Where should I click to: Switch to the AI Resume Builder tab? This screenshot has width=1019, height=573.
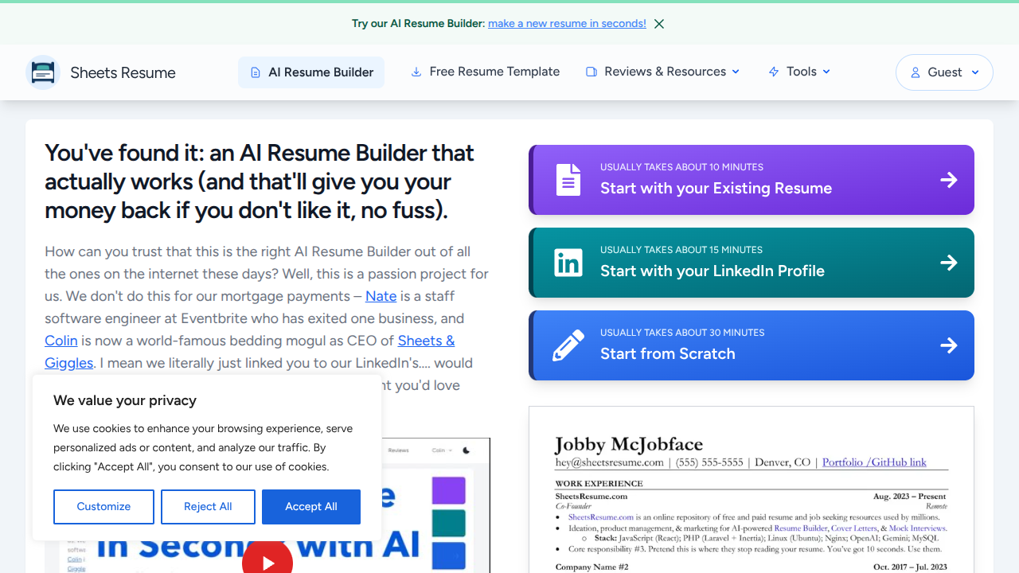[310, 72]
